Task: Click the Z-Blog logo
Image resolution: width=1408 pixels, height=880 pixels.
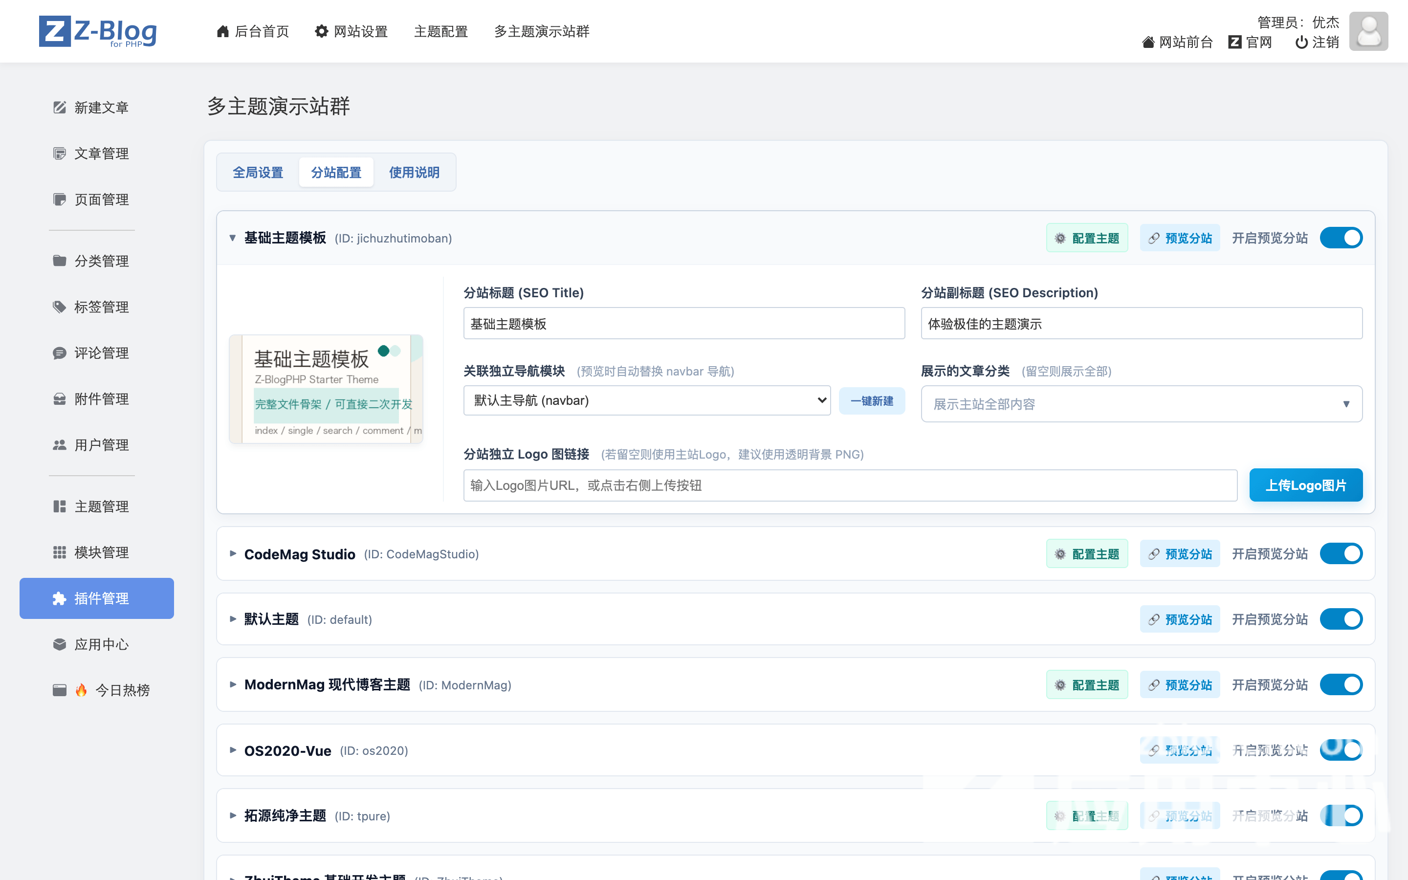Action: coord(98,31)
